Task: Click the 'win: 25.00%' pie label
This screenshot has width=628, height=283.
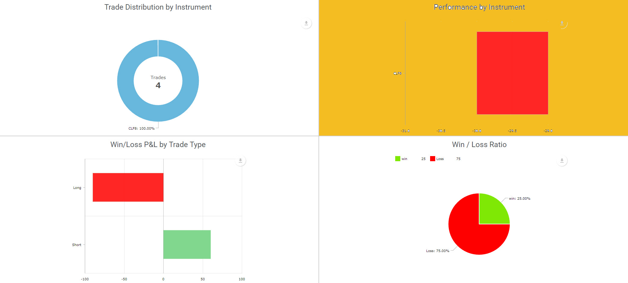Action: pos(519,198)
